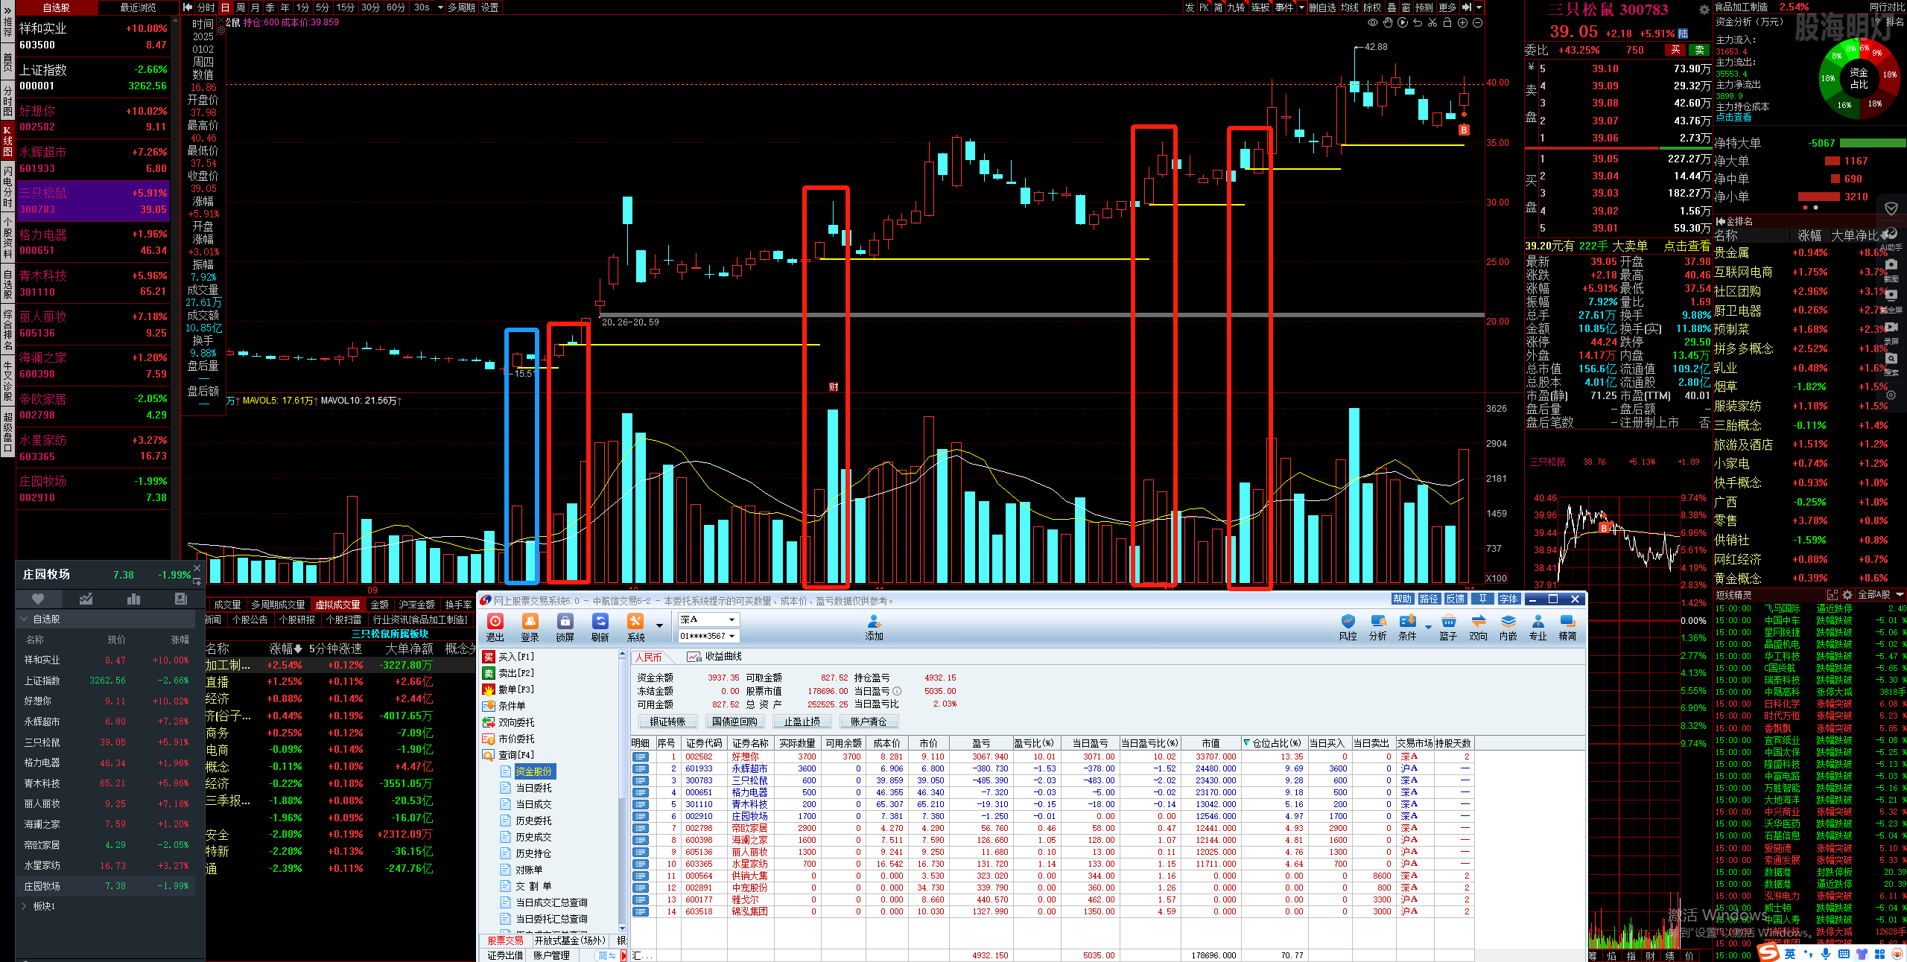Open dropdown arrow after 事件 toolbar button
This screenshot has height=962, width=1907.
[x=1301, y=7]
